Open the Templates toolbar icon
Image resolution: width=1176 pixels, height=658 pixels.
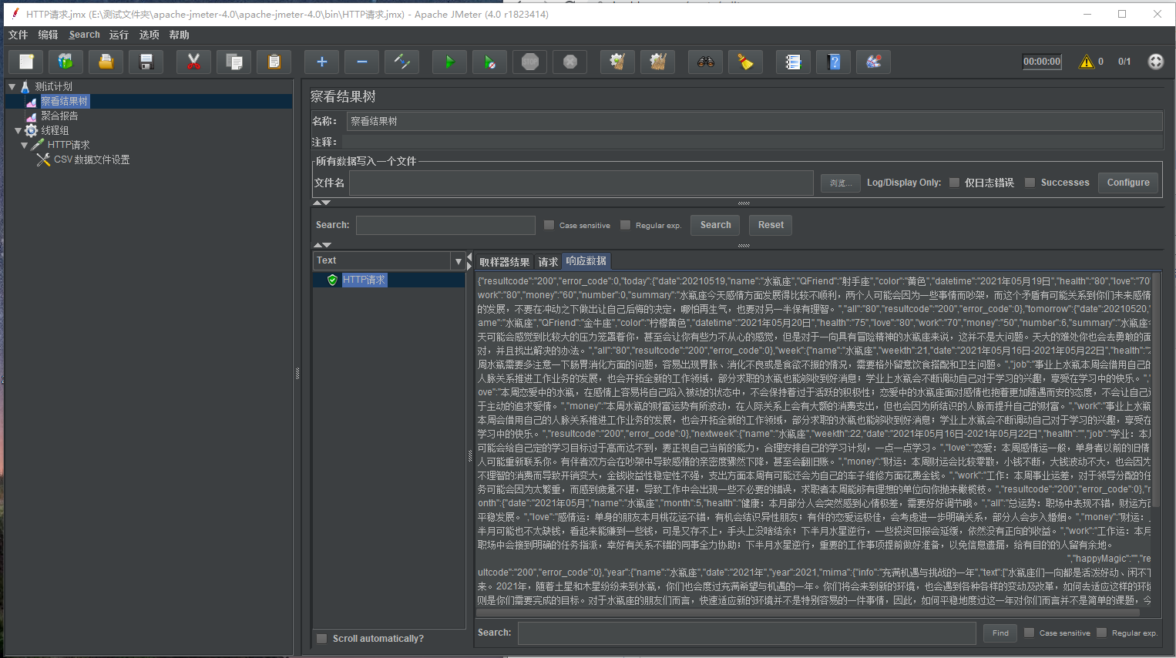click(x=66, y=62)
